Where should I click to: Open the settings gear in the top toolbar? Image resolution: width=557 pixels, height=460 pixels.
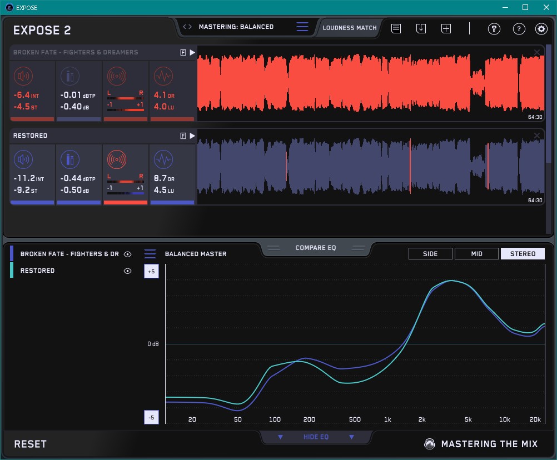click(541, 29)
